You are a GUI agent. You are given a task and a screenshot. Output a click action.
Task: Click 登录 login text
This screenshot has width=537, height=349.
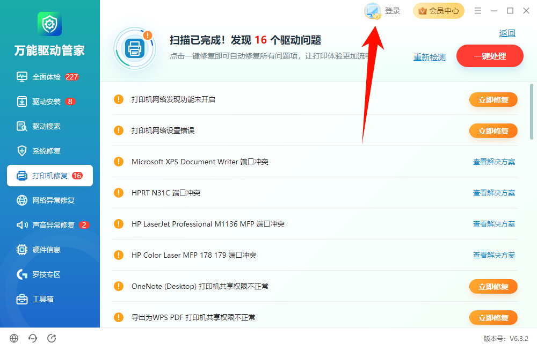coord(393,11)
